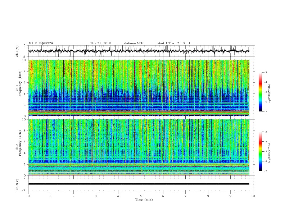The image size is (285, 220).
Task: Click time axis tick label "4"
Action: pos(118,196)
